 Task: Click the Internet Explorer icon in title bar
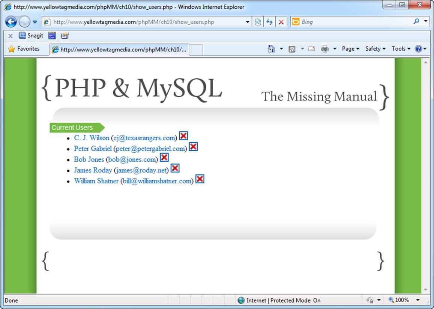coord(8,7)
